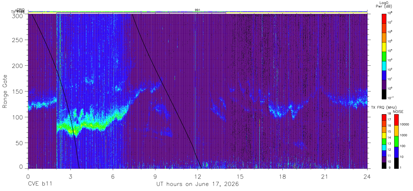Click the 'CVE b11' radar beam label
Screen dimensions: 413x191
tap(40, 184)
